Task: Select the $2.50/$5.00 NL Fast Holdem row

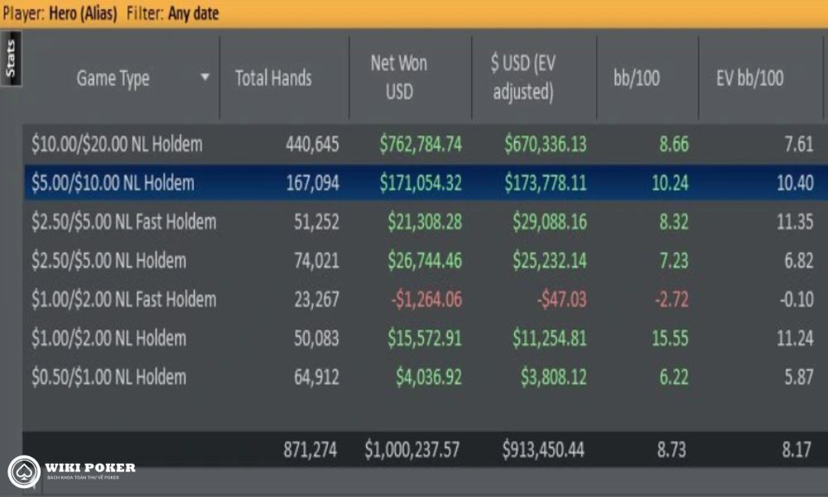Action: coord(425,222)
